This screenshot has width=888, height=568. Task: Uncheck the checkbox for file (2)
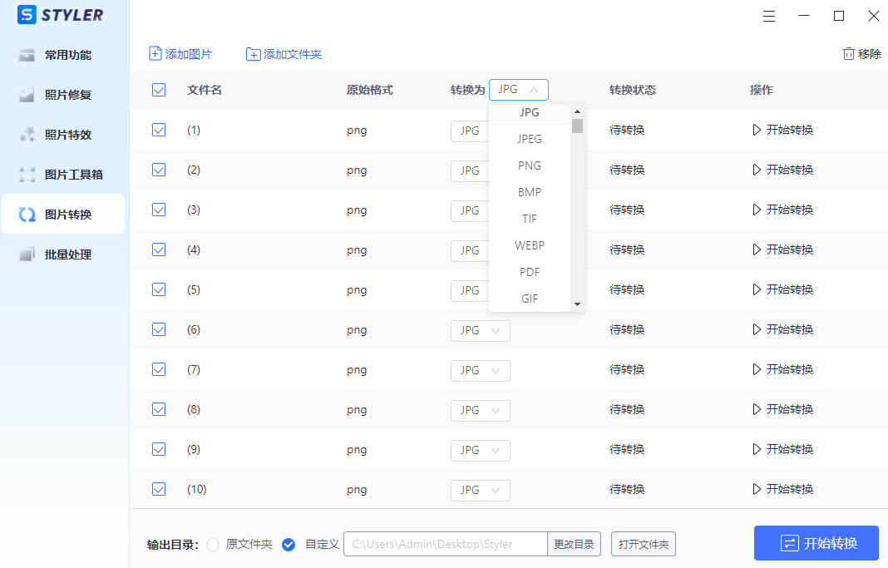coord(159,170)
